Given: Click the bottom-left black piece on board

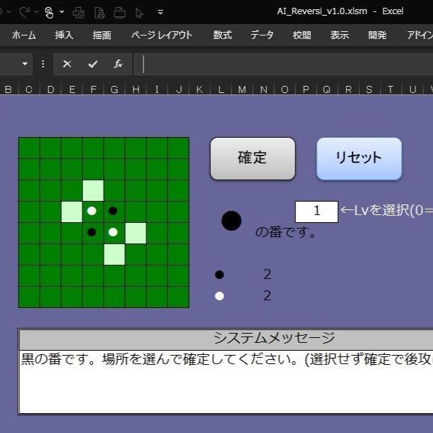Looking at the screenshot, I should [92, 232].
